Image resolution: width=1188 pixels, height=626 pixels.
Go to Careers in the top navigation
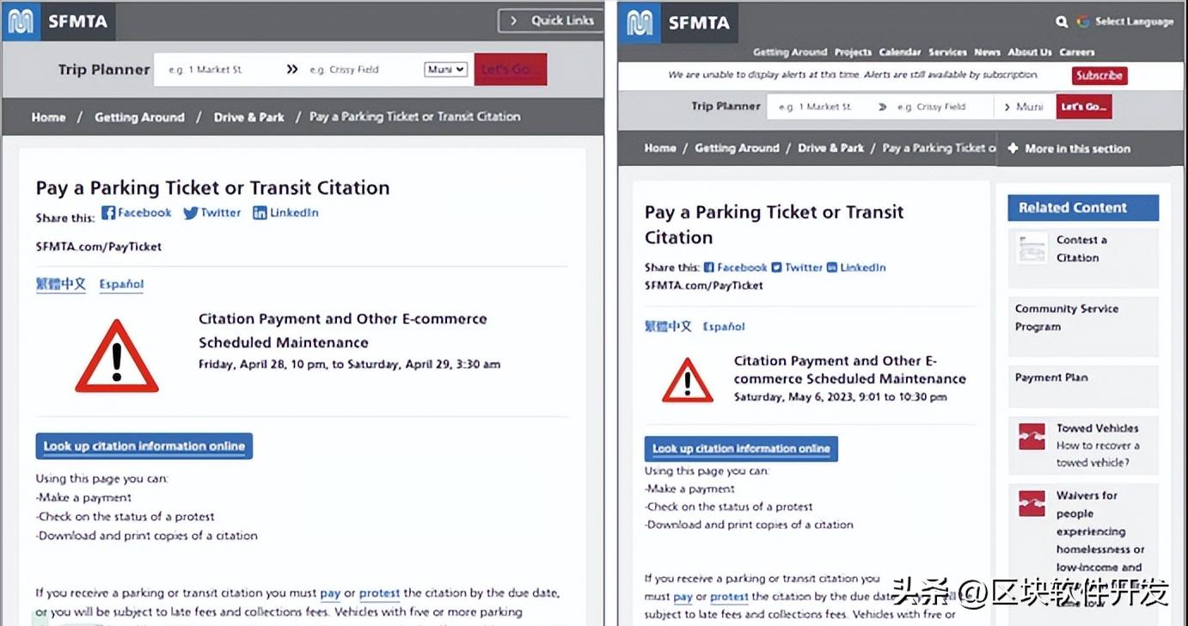[1076, 52]
